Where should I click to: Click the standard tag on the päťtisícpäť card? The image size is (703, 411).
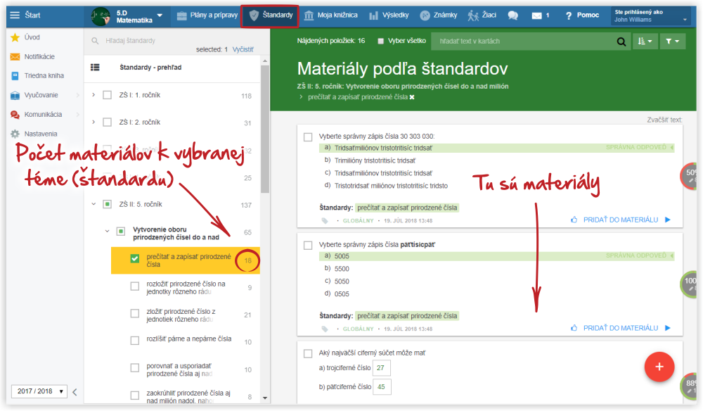407,316
